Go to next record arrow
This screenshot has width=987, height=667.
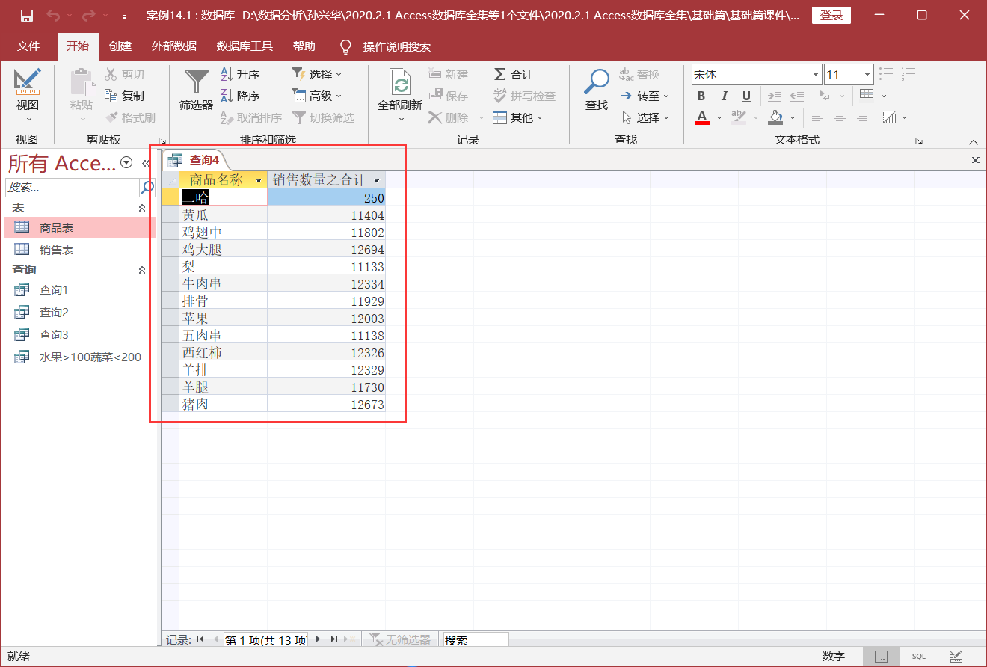319,639
